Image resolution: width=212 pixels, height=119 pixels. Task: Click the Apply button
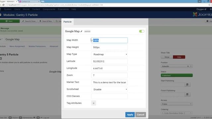tap(130, 115)
